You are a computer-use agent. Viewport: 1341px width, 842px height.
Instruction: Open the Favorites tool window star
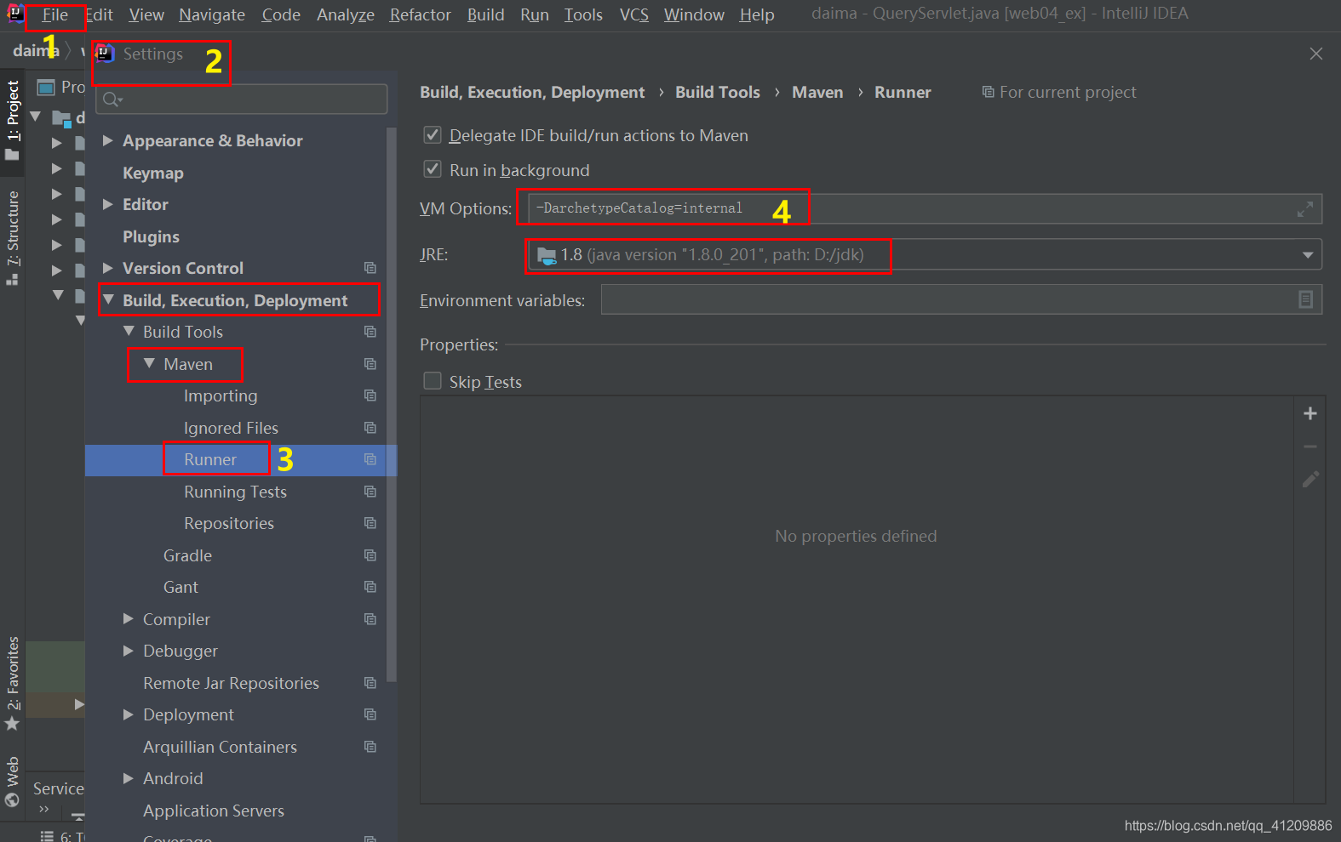(x=12, y=725)
